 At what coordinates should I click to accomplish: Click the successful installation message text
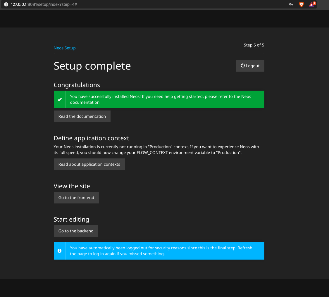tap(161, 99)
